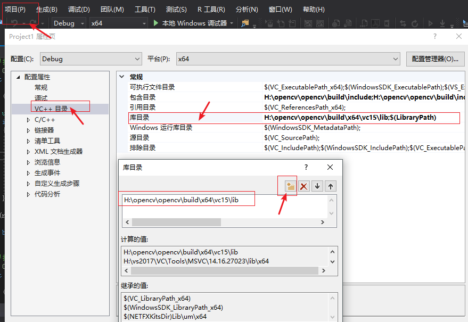The image size is (468, 322).
Task: Select the 排除目录 property row
Action: [297, 148]
